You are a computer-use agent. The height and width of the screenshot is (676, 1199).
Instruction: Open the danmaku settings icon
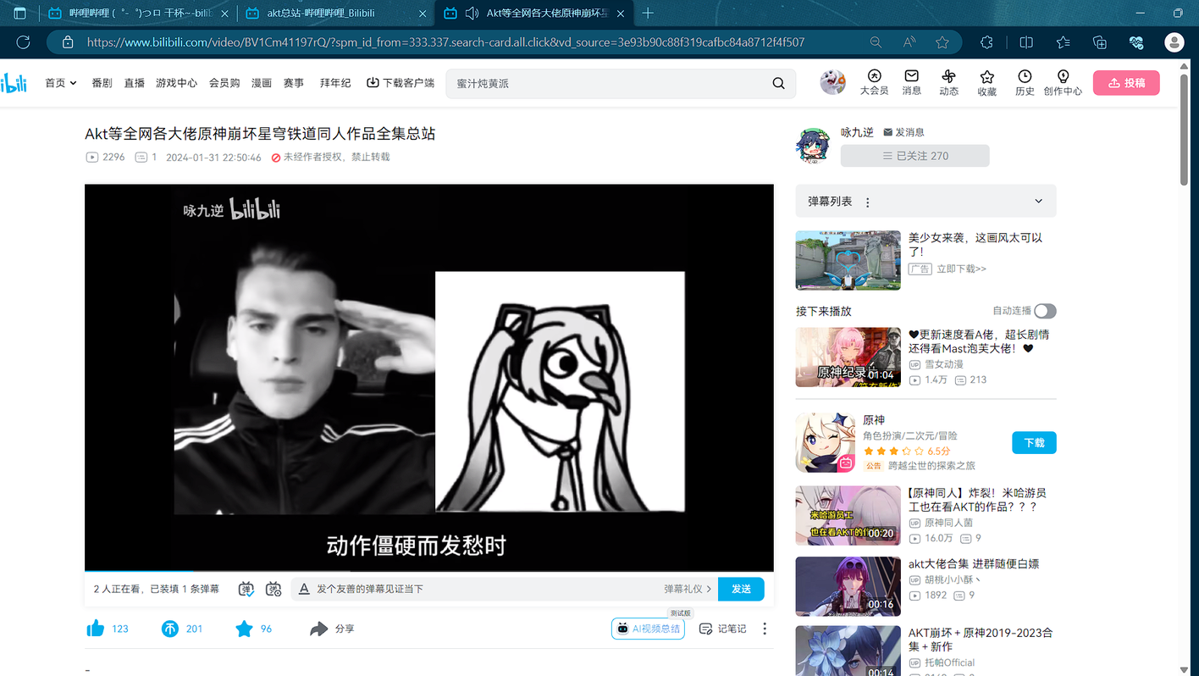coord(274,589)
